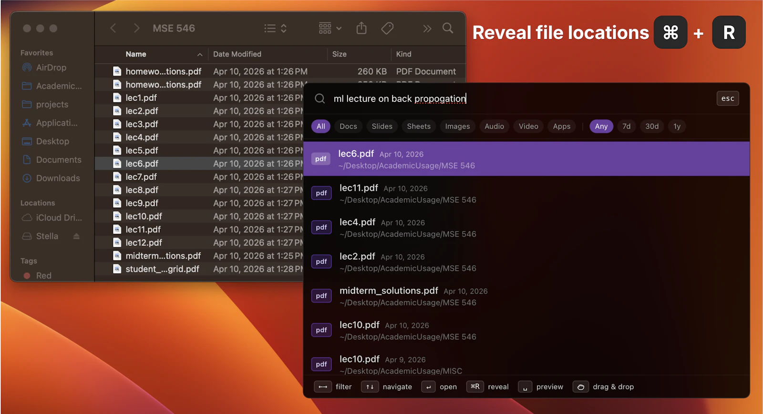Sort Finder list by Size column
The width and height of the screenshot is (763, 414).
click(x=340, y=54)
